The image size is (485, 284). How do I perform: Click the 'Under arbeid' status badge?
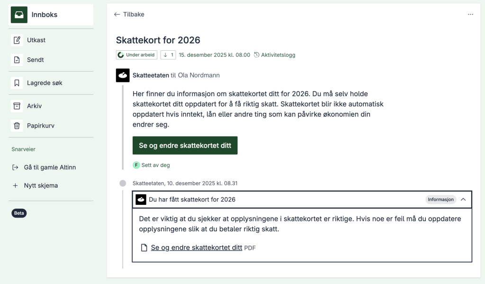click(x=136, y=55)
